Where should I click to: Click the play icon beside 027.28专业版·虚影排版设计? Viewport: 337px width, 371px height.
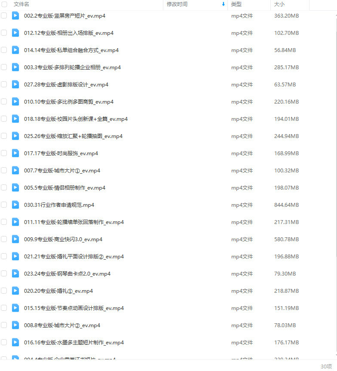click(x=15, y=84)
